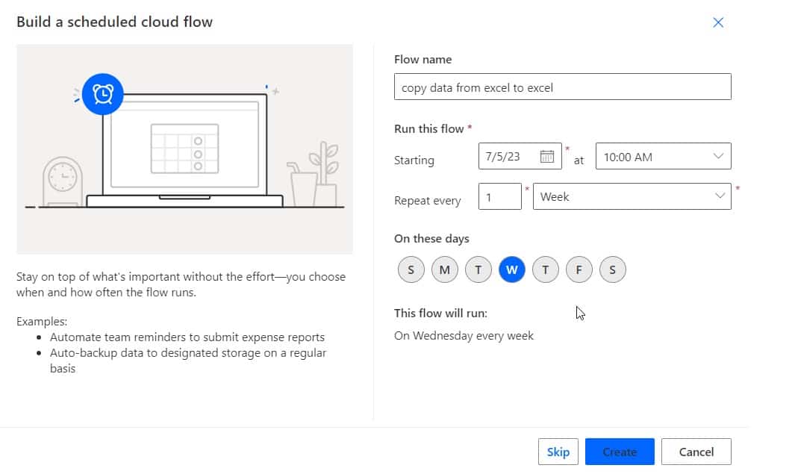Toggle Tuesday day button
Viewport: 795px width, 474px height.
478,269
